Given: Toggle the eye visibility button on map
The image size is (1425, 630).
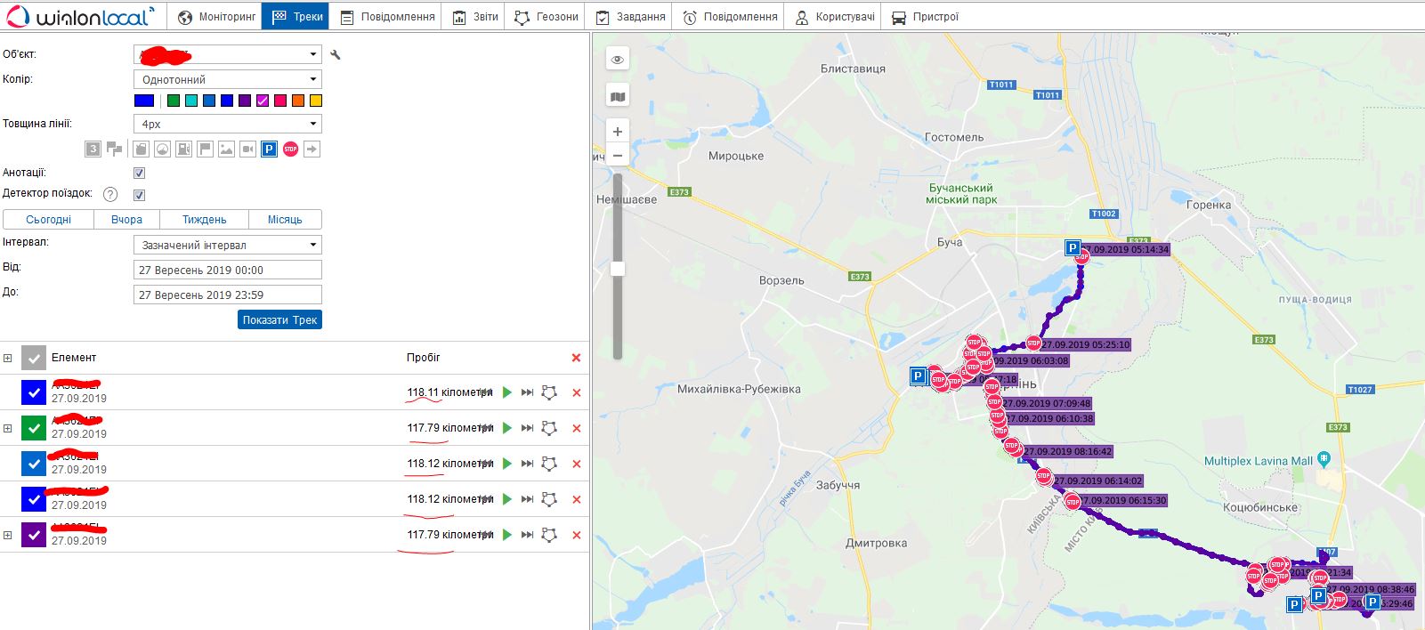Looking at the screenshot, I should pyautogui.click(x=617, y=60).
